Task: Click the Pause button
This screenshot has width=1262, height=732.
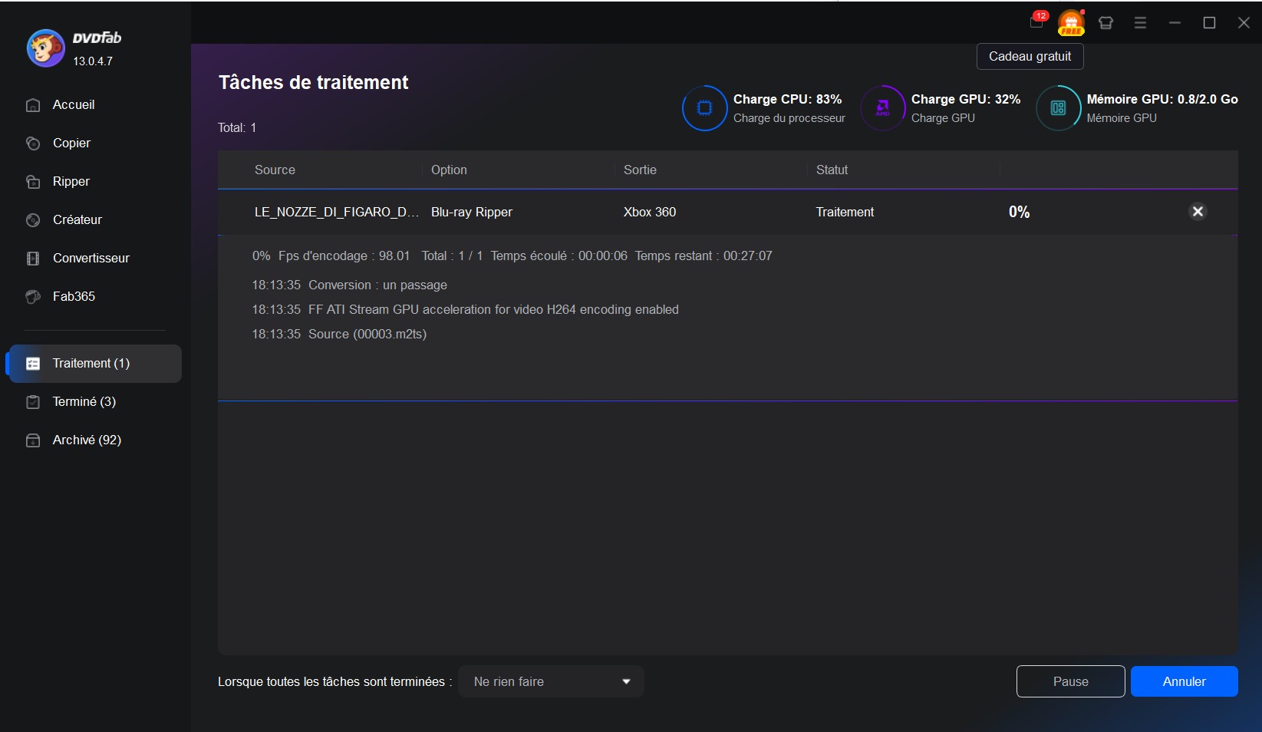Action: tap(1071, 682)
